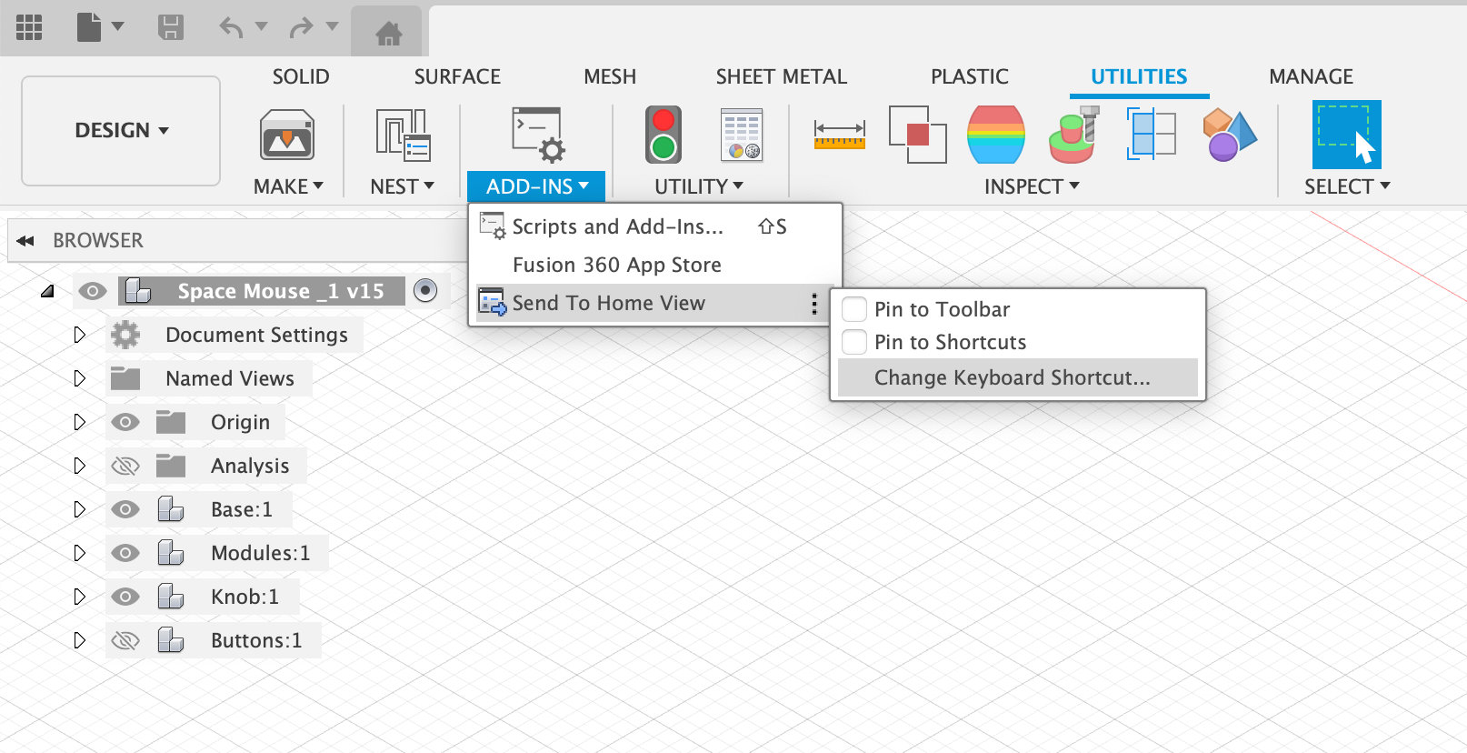Open the data panel grid icon
The height and width of the screenshot is (753, 1467).
[29, 27]
